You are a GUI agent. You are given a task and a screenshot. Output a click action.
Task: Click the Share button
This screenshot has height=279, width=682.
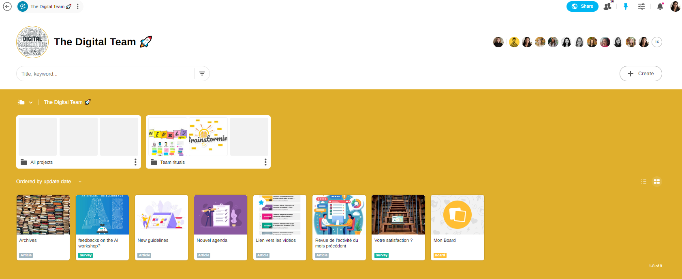pos(582,6)
